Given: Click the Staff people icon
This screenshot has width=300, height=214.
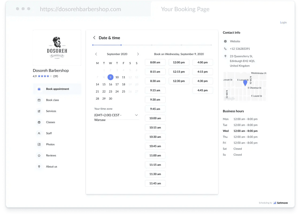Looking at the screenshot, I should click(39, 133).
